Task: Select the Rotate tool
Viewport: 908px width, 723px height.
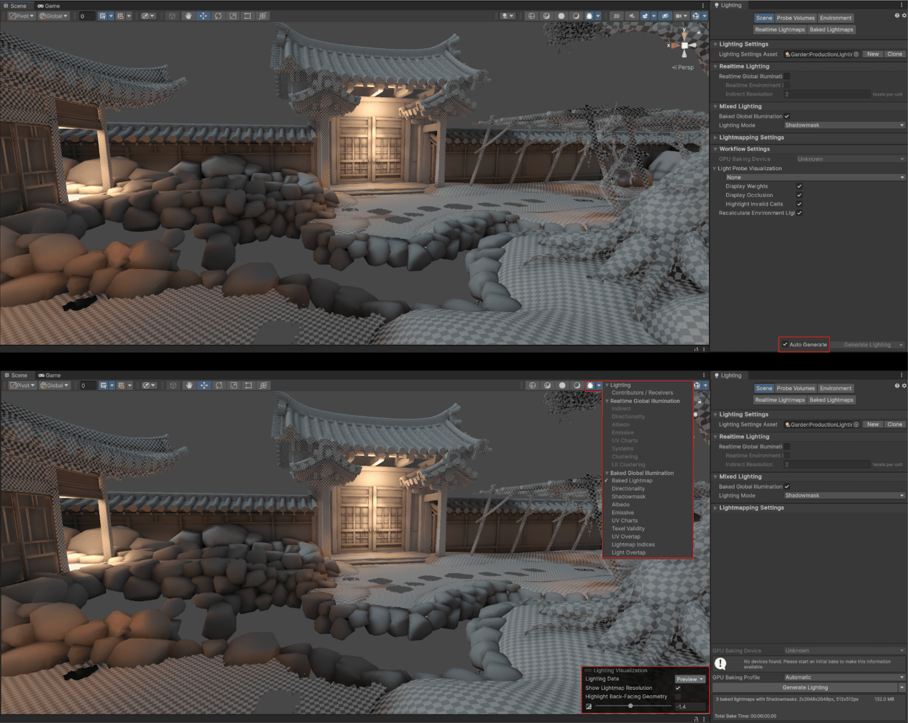Action: (218, 16)
